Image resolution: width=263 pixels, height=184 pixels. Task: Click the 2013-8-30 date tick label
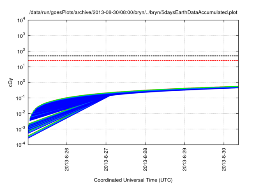pos(224,159)
